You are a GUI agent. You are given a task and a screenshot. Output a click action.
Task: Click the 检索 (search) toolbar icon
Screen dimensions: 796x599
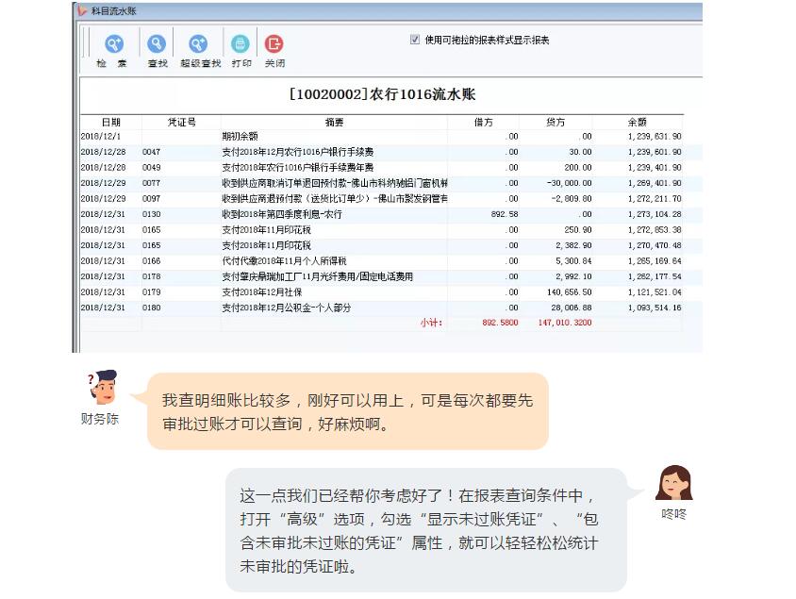113,44
